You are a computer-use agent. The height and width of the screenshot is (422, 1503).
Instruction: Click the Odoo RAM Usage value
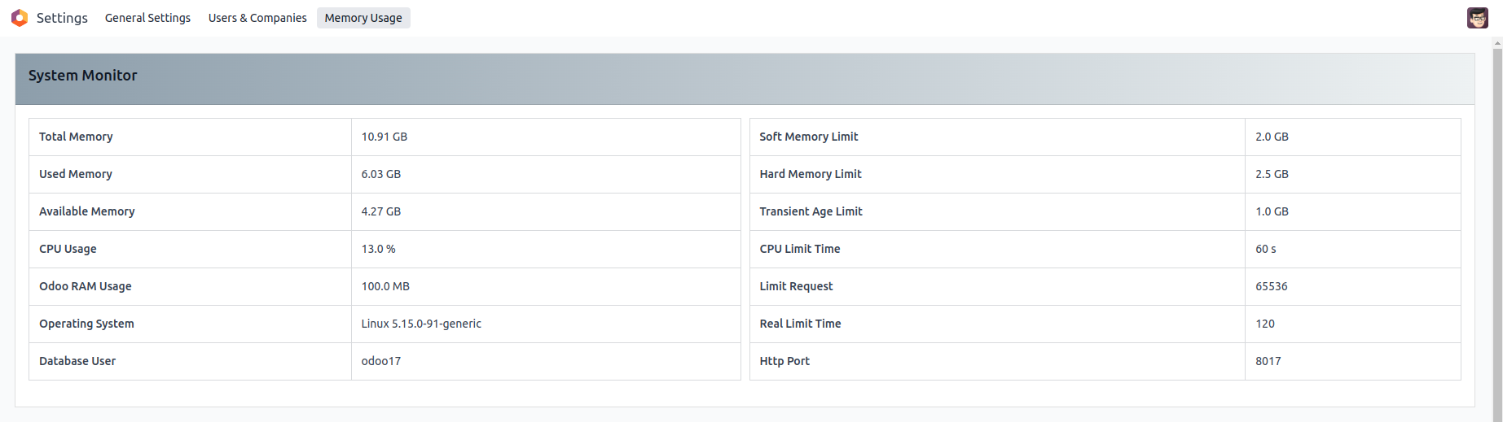tap(385, 286)
